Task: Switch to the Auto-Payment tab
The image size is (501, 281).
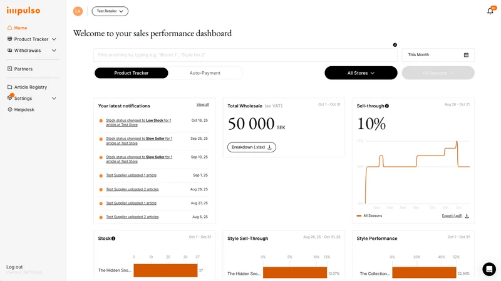Action: (x=205, y=73)
